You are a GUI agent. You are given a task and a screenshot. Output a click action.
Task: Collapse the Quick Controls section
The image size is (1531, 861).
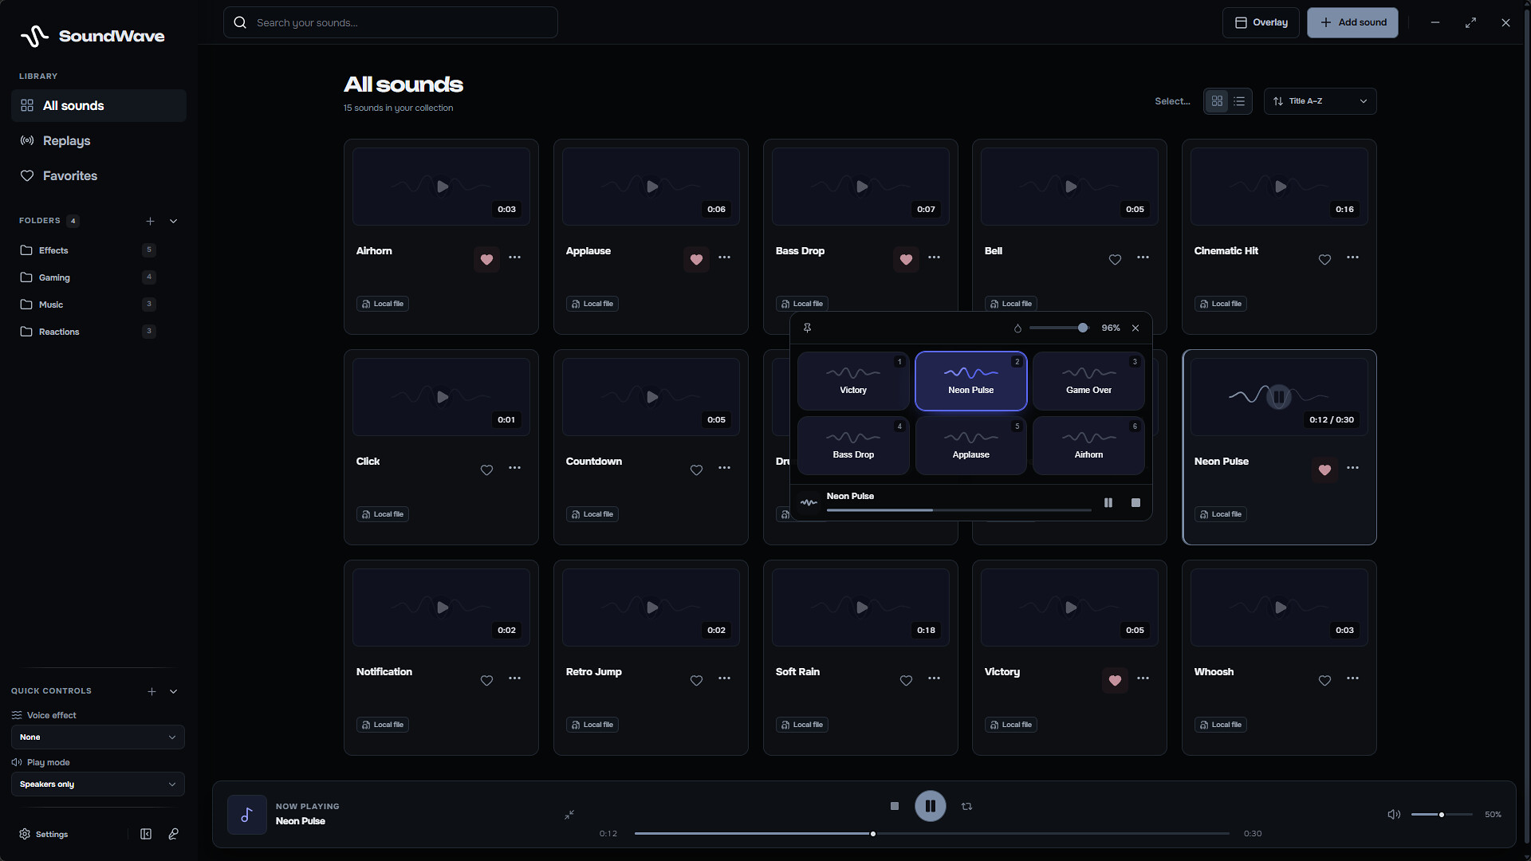[x=173, y=691]
